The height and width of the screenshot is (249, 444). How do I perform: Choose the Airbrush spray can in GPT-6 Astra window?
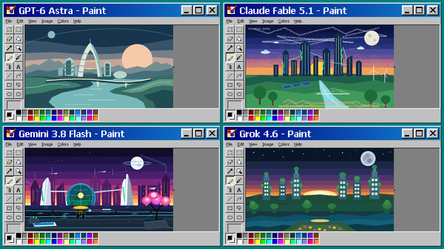(x=9, y=66)
